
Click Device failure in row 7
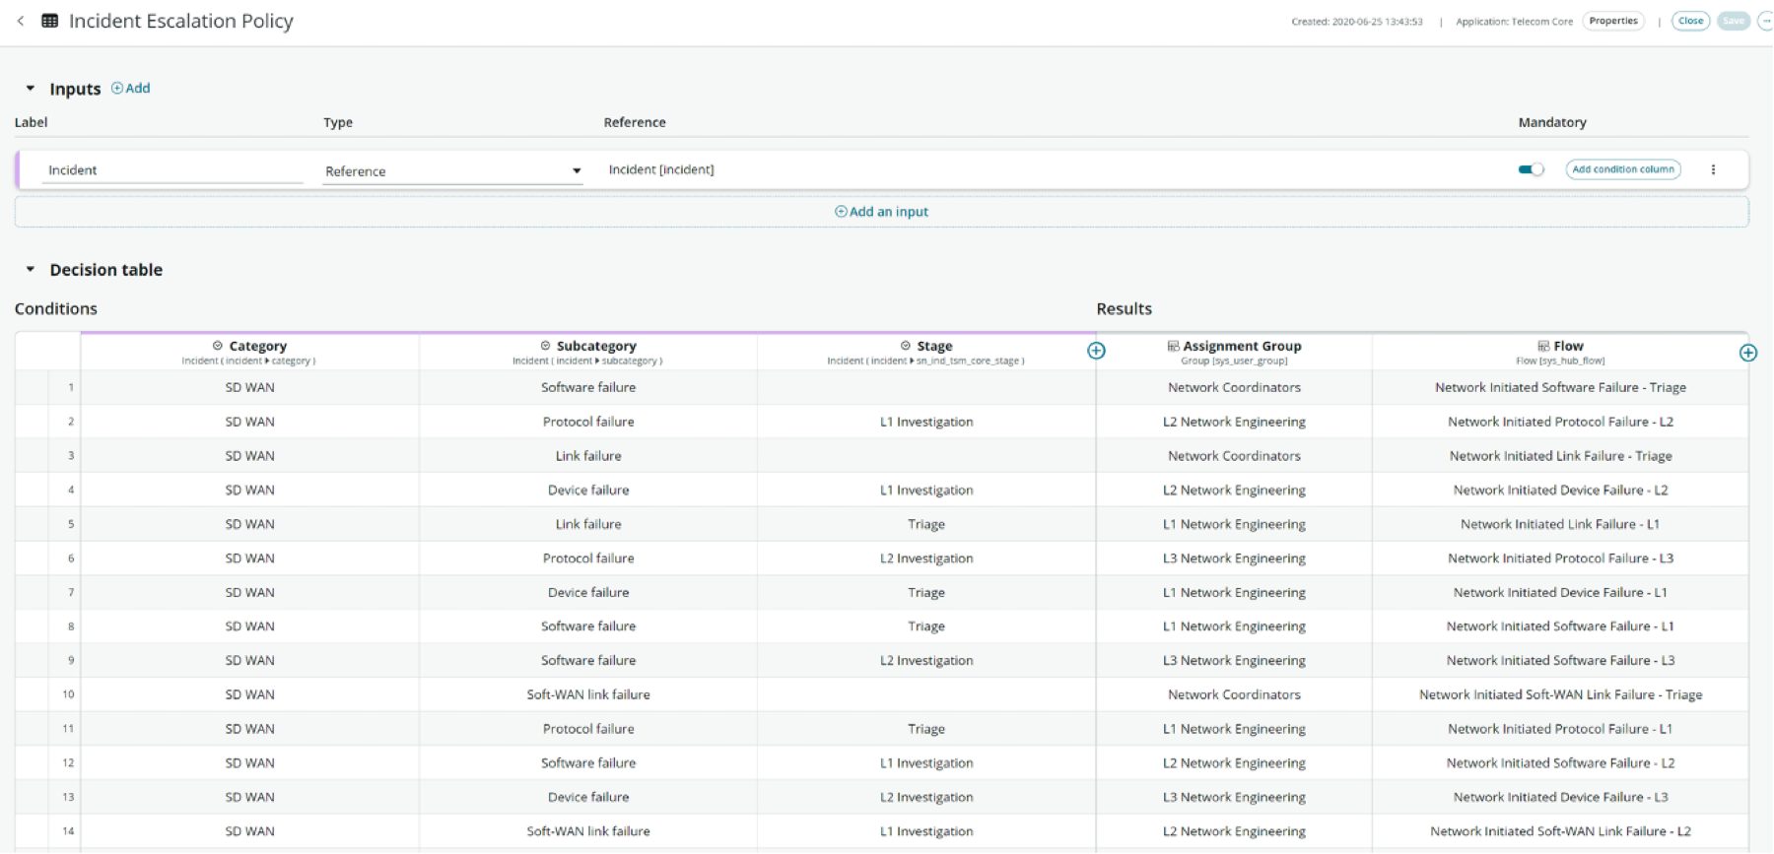click(x=588, y=593)
